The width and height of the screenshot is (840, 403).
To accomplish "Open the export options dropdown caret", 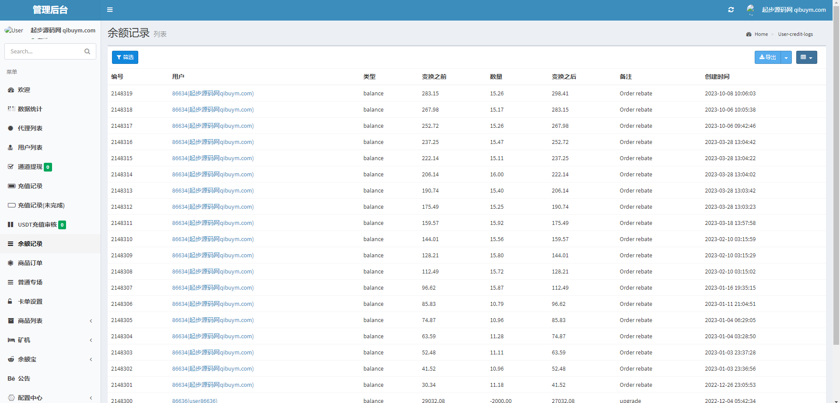I will tap(786, 57).
